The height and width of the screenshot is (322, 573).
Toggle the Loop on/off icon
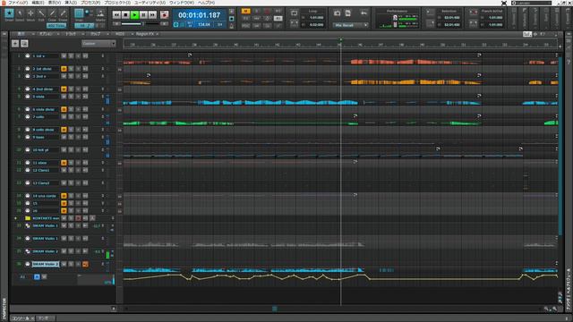pyautogui.click(x=294, y=13)
